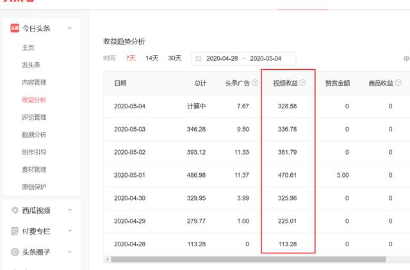Click the 329.95 total cell
Viewport: 410px width, 270px height.
[197, 198]
